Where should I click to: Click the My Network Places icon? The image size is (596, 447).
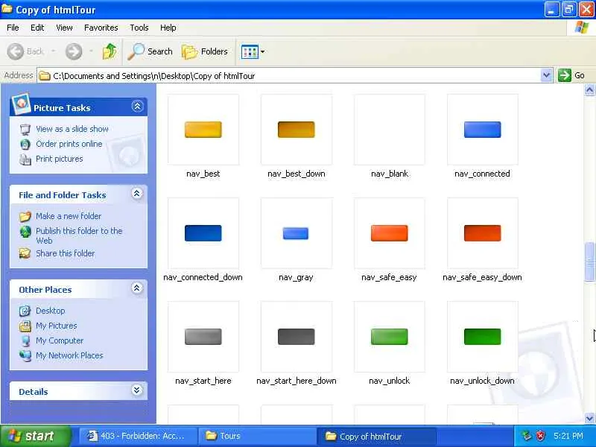pos(25,355)
